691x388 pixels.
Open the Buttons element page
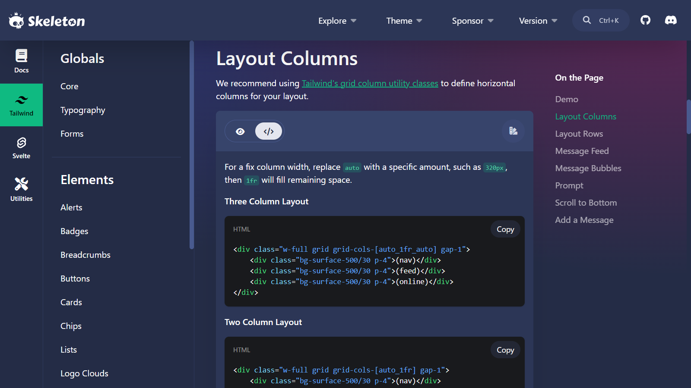(x=75, y=278)
